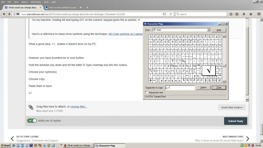Click the reload page icon

click(170, 14)
